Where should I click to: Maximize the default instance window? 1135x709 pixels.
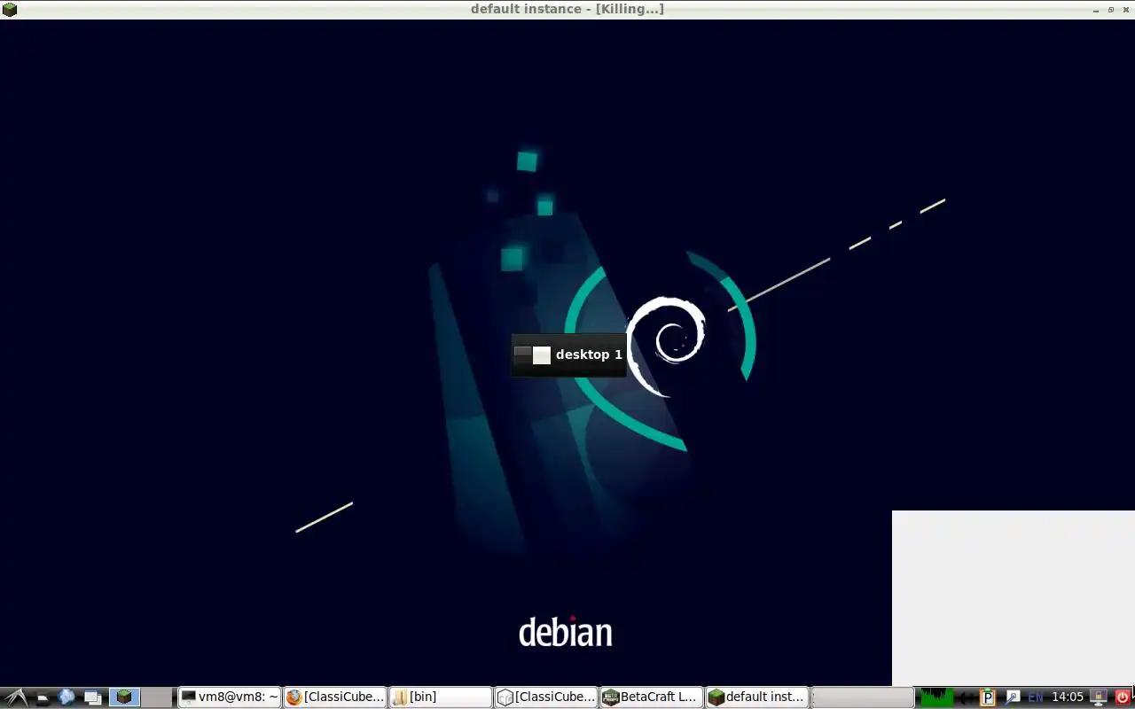click(x=1111, y=10)
